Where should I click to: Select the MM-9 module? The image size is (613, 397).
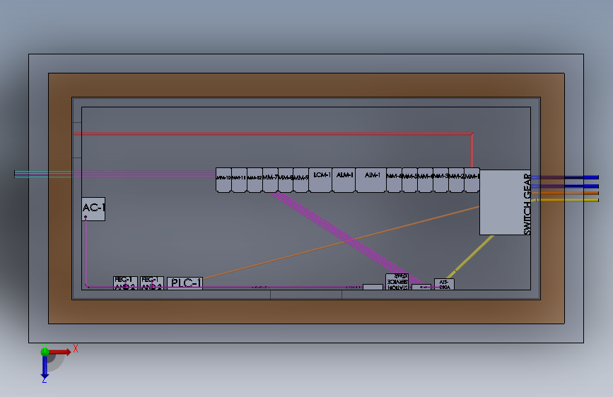click(301, 180)
